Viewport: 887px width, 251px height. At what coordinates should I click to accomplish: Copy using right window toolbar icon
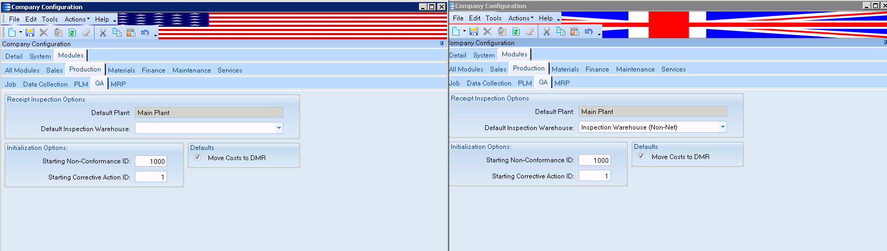560,31
